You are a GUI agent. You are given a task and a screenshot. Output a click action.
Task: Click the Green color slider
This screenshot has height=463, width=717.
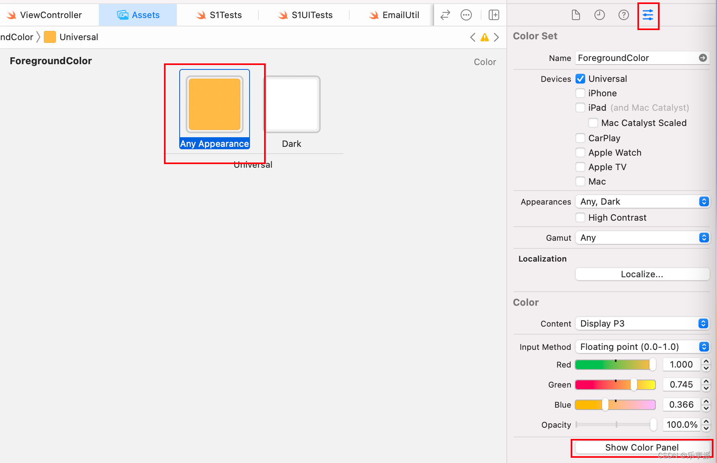(615, 384)
